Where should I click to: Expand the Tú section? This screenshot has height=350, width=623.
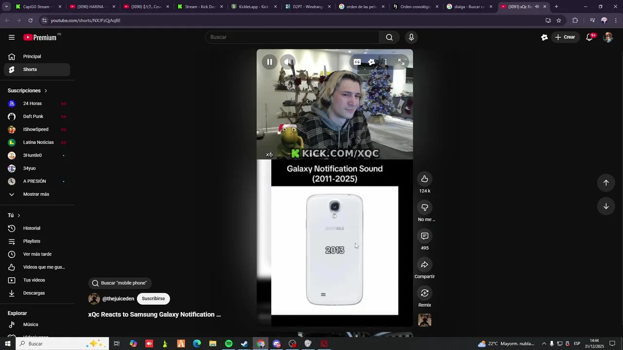point(14,215)
